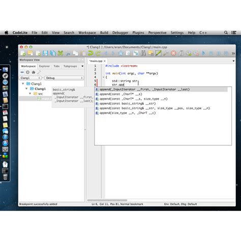The image size is (241, 241).
Task: Open Notification Center list icon
Action: coord(234,33)
